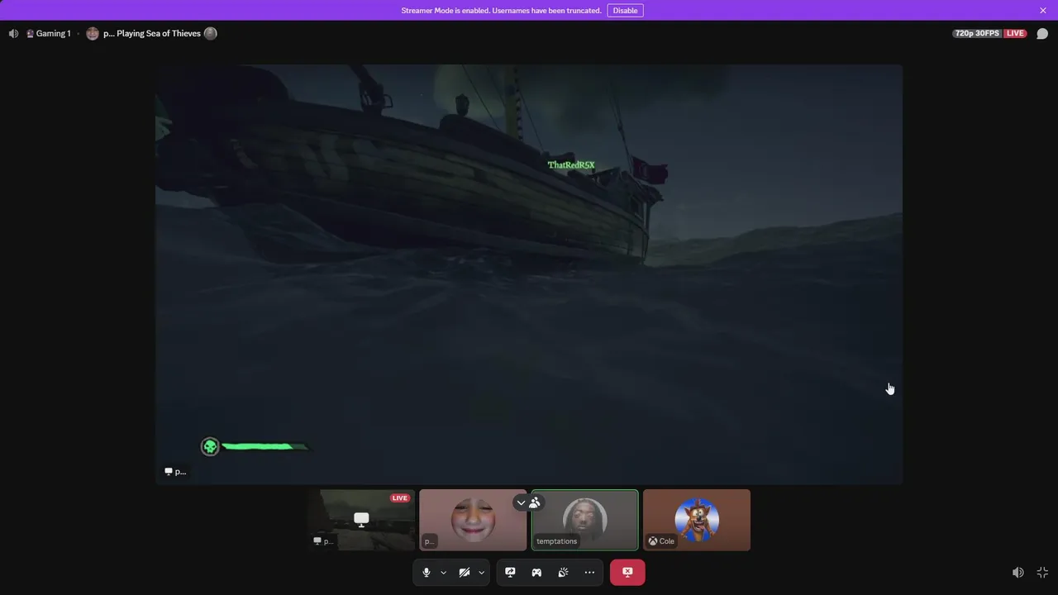Open camera options dropdown arrow

(481, 572)
